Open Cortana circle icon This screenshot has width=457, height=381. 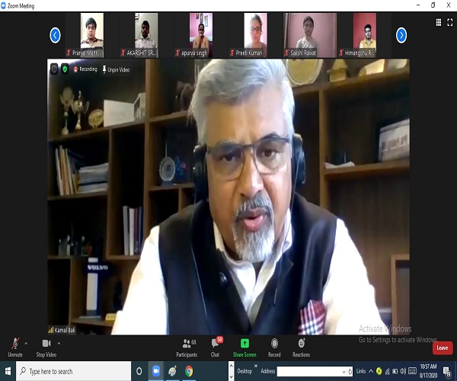click(139, 371)
